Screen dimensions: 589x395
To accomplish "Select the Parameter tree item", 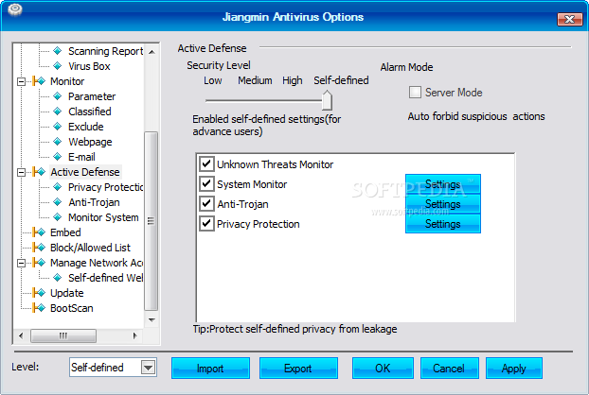I will point(92,96).
